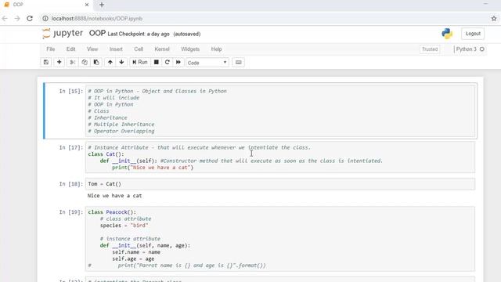Move selected cell down arrow
The image size is (501, 282).
(x=121, y=63)
